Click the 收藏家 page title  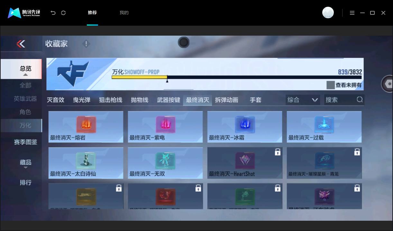pos(56,44)
